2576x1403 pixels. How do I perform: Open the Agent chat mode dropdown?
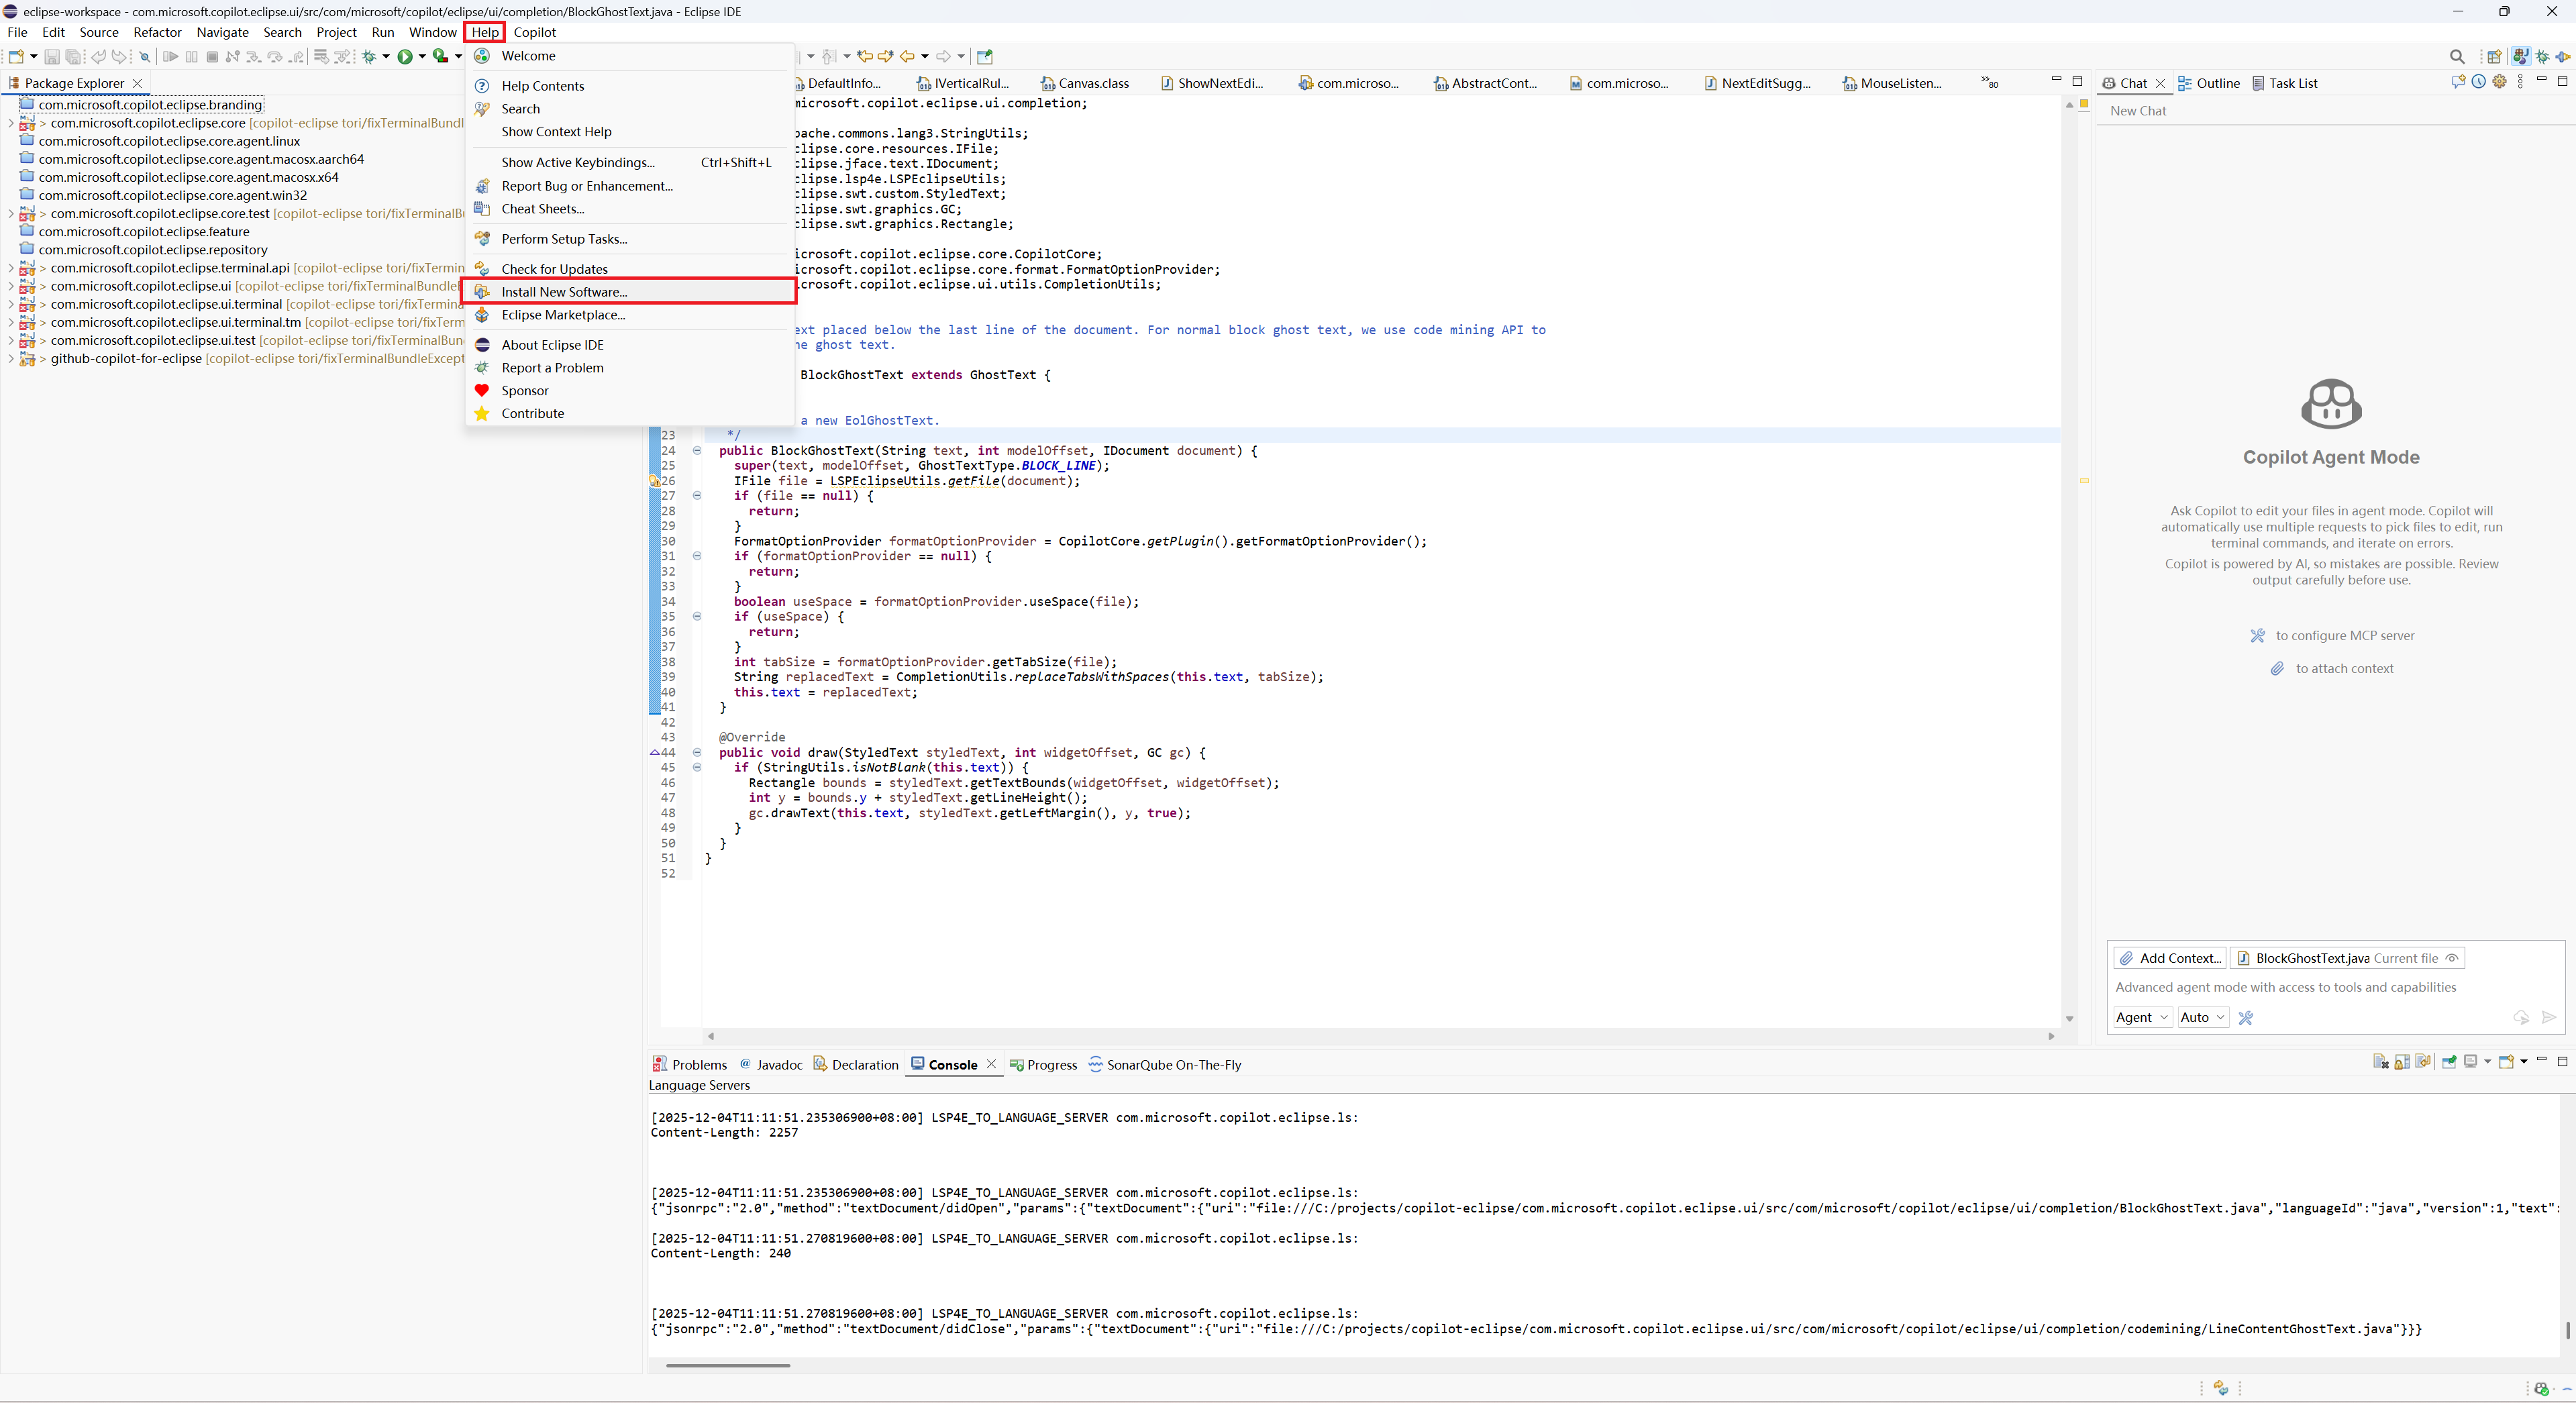2141,1017
